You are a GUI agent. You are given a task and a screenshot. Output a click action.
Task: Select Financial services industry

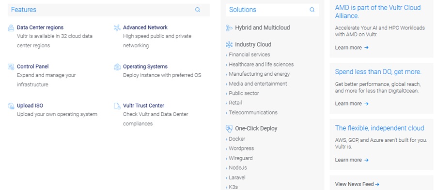(249, 54)
